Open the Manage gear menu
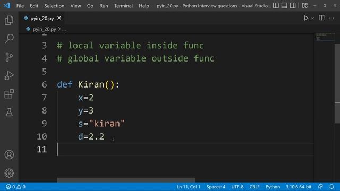This screenshot has width=340, height=191. [9, 173]
